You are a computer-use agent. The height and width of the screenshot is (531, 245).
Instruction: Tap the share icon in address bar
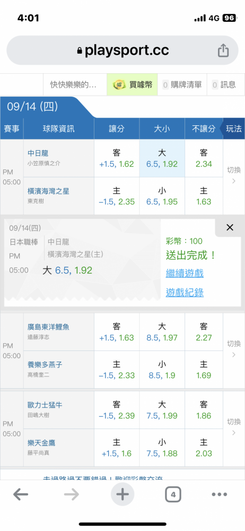click(x=223, y=51)
